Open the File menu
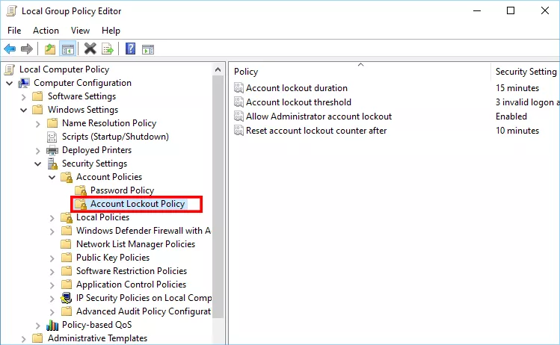Viewport: 560px width, 345px height. (14, 31)
